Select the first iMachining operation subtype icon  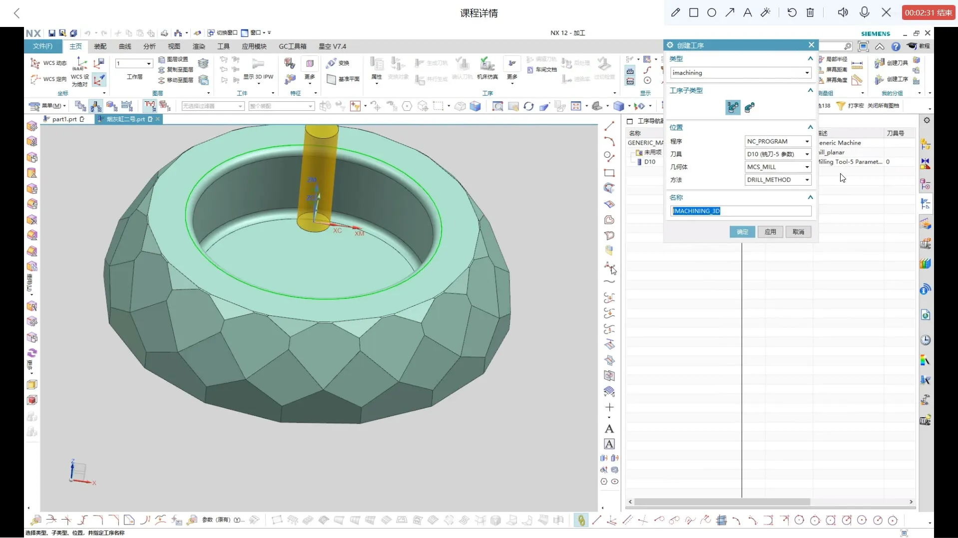733,107
